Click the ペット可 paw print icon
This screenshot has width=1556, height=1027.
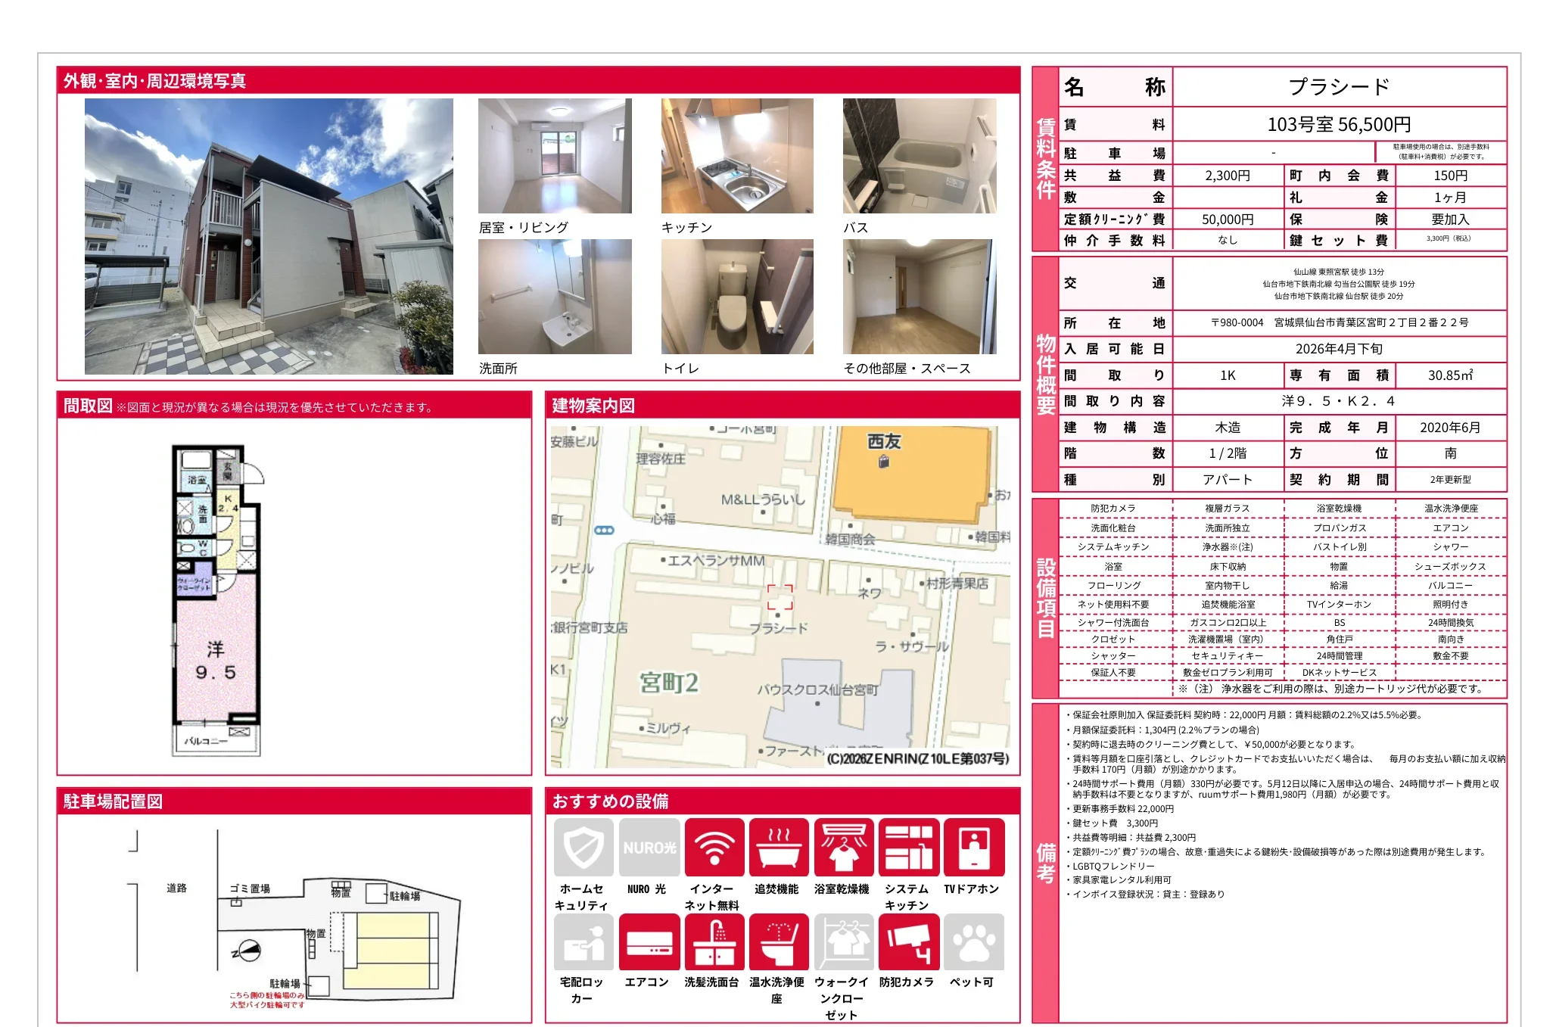tap(973, 941)
